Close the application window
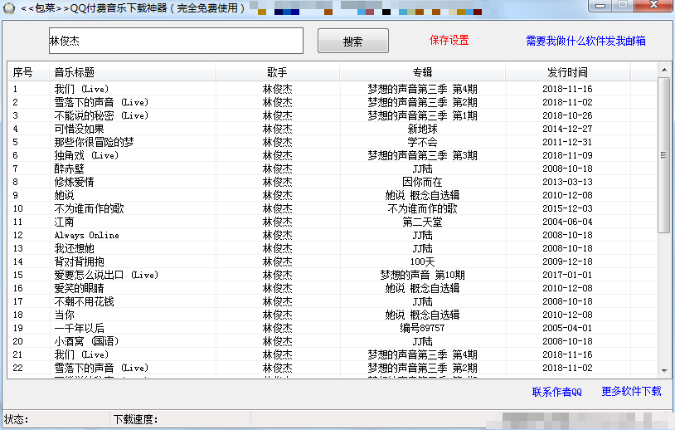 [x=653, y=6]
